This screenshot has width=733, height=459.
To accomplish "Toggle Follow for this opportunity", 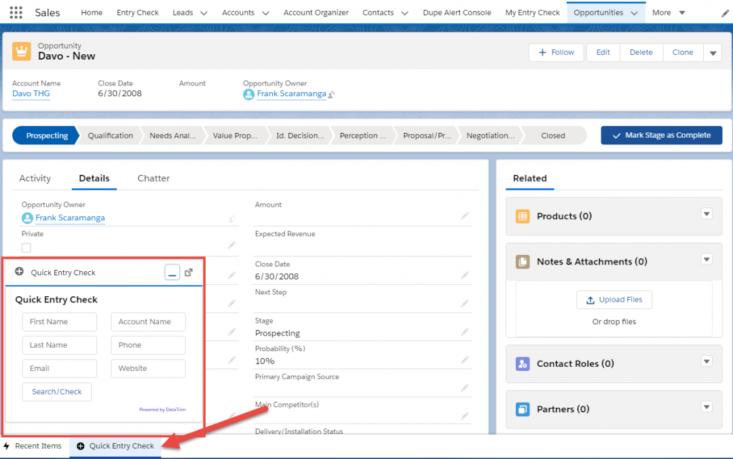I will (x=556, y=52).
